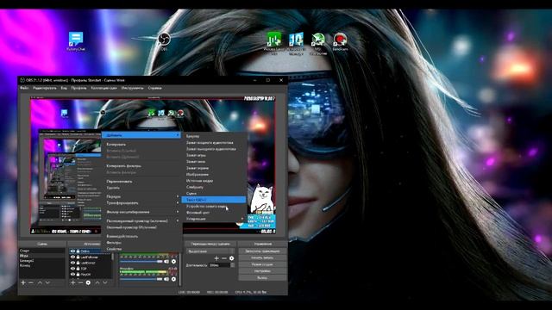552x310 pixels.
Task: Open the Профиль menu
Action: coord(78,88)
